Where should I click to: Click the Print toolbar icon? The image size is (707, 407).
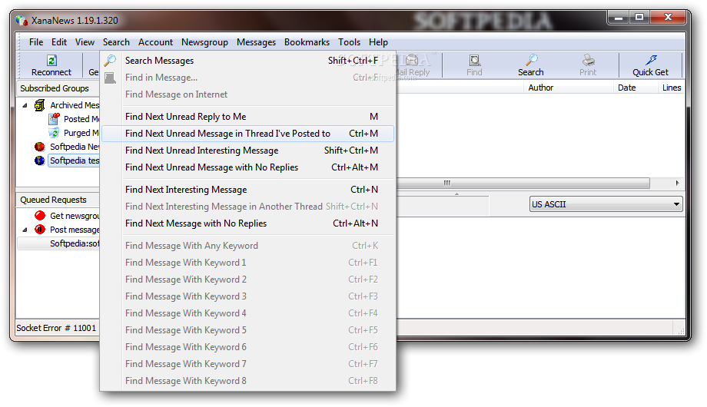(x=588, y=60)
